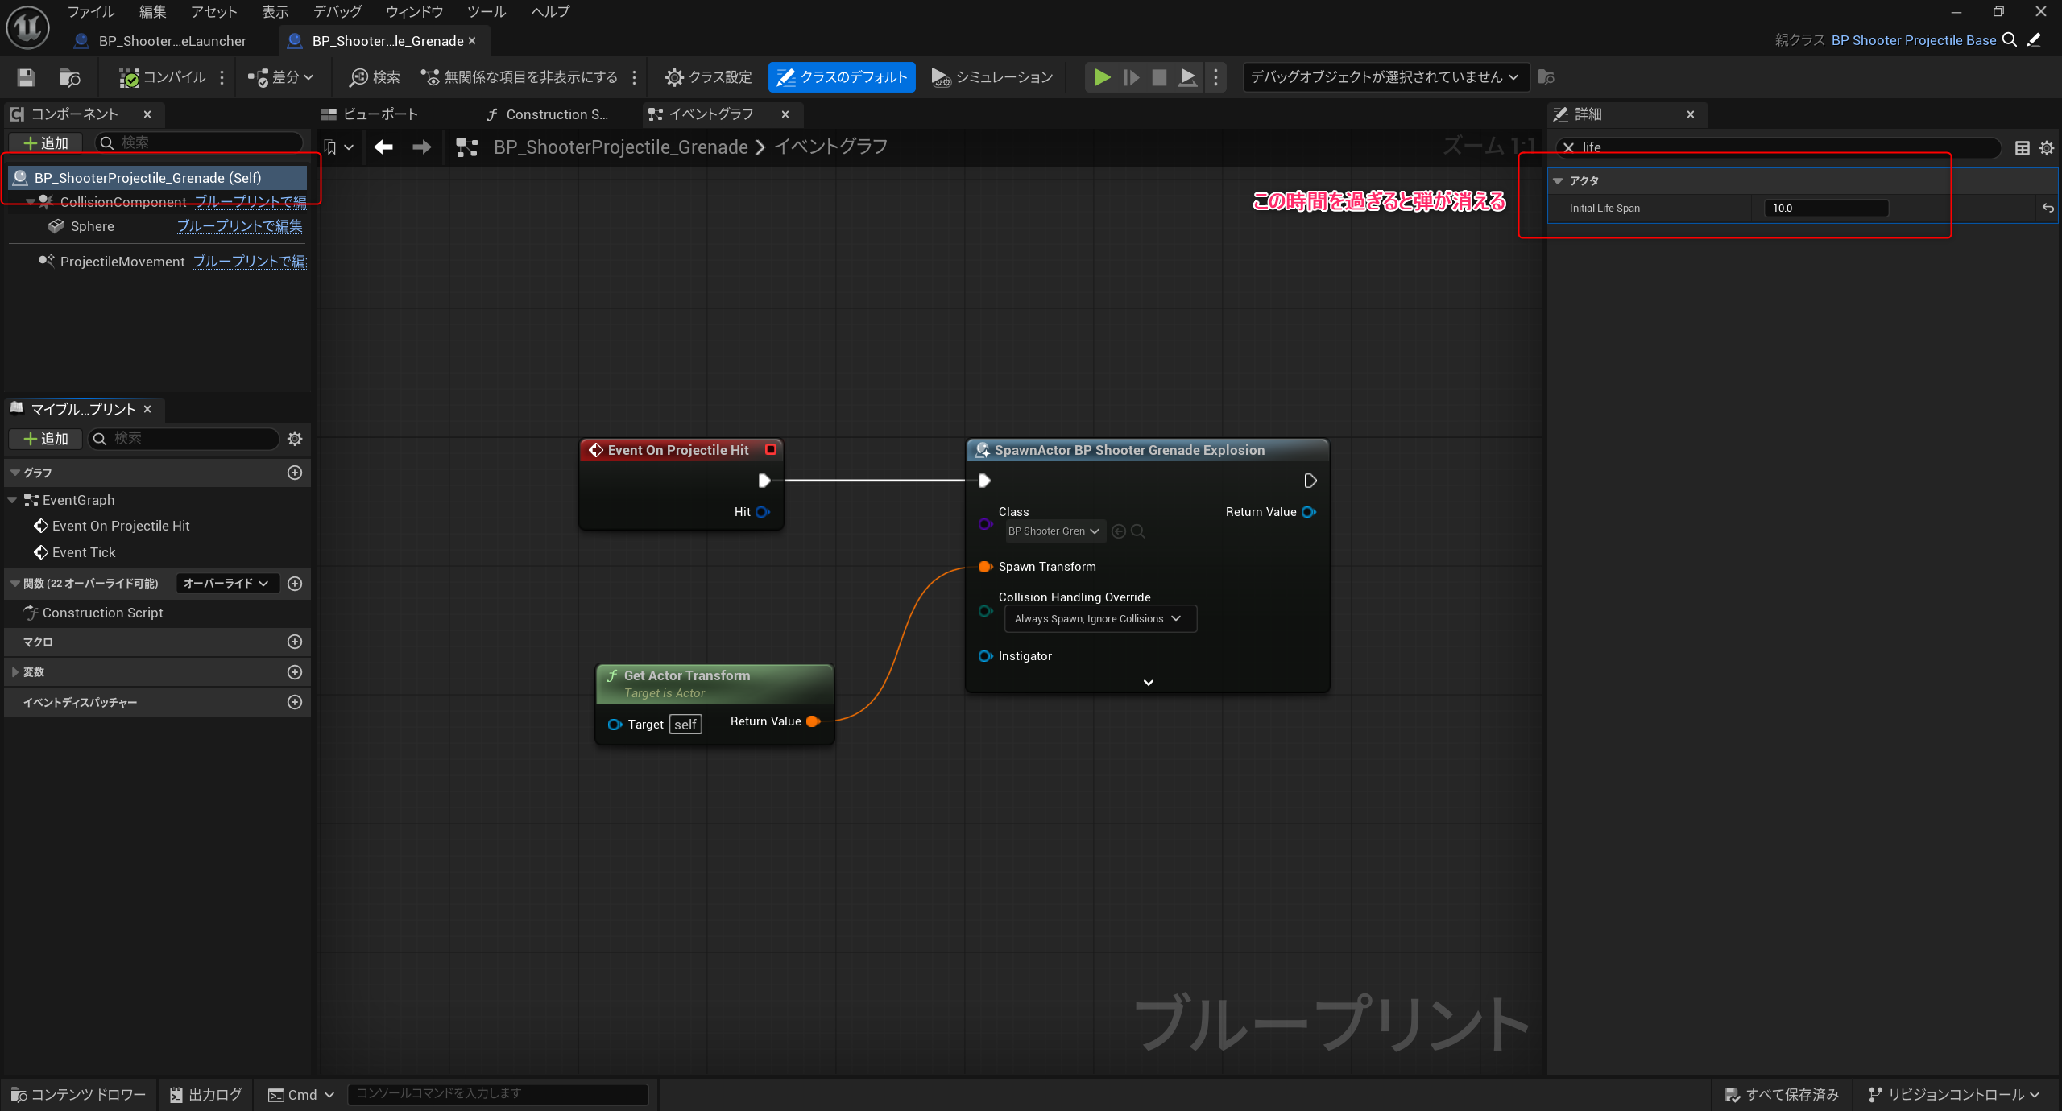Click the My Blueprint settings gear icon

coord(295,439)
